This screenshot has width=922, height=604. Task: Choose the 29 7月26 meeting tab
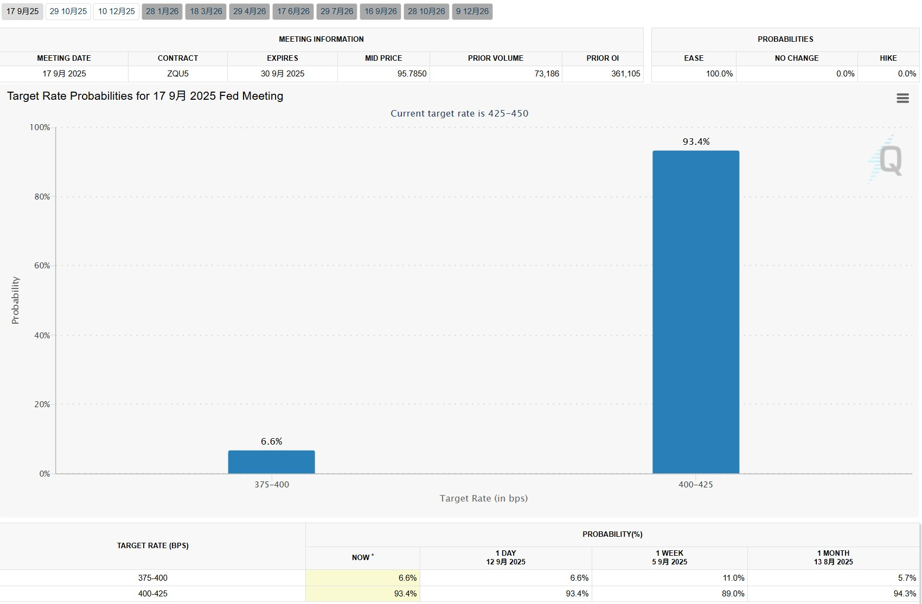(x=337, y=11)
